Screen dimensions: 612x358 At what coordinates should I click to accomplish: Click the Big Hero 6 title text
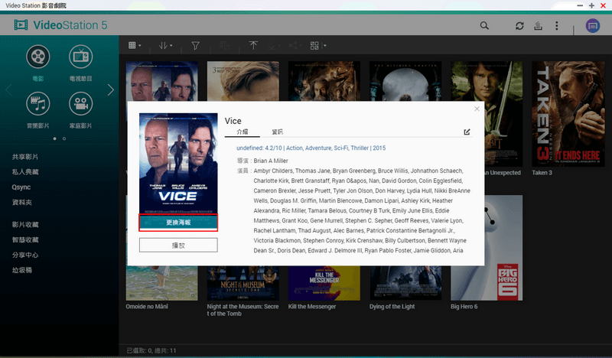click(x=464, y=307)
